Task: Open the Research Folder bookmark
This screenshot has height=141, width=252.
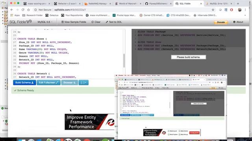Action: coord(32,15)
